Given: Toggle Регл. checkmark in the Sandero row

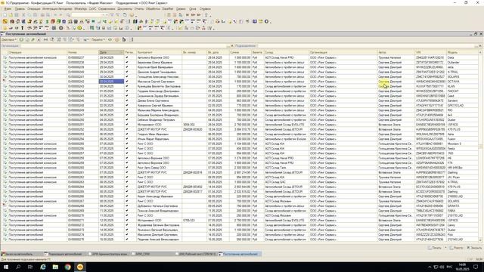Looking at the screenshot, I should coord(127,100).
